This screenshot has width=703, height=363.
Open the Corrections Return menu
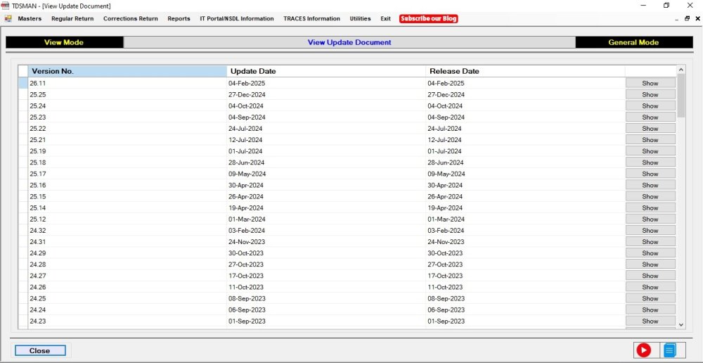tap(131, 18)
